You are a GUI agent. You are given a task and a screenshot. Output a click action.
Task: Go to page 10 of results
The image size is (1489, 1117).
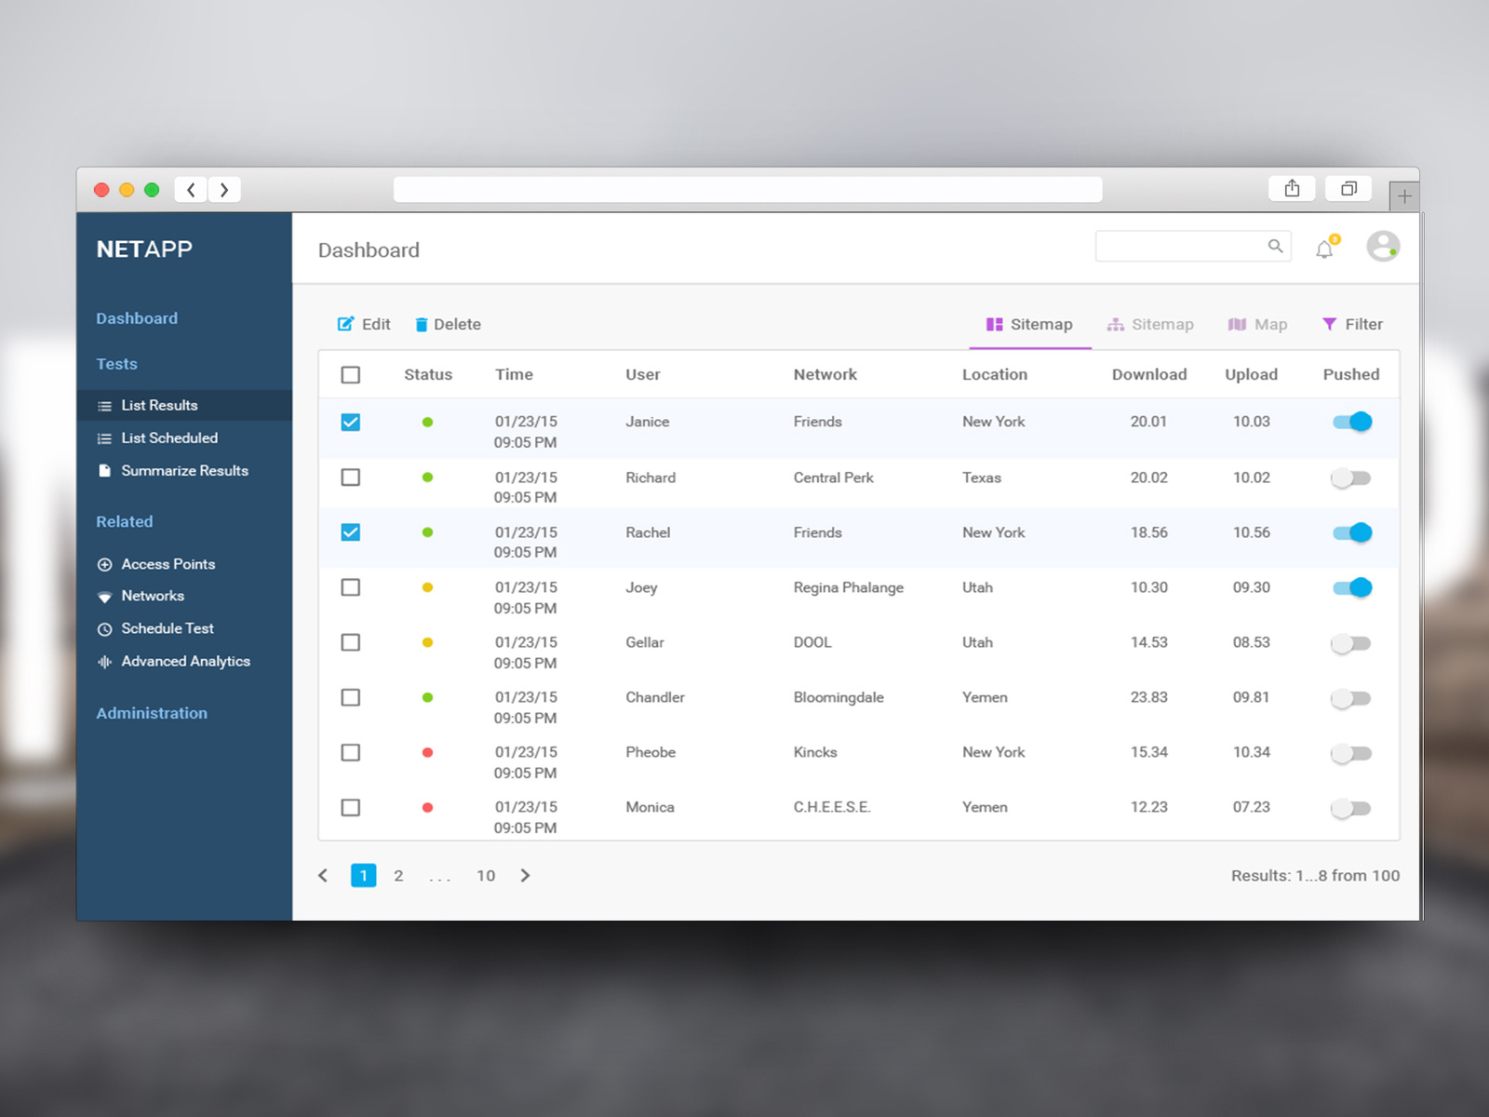click(x=485, y=875)
